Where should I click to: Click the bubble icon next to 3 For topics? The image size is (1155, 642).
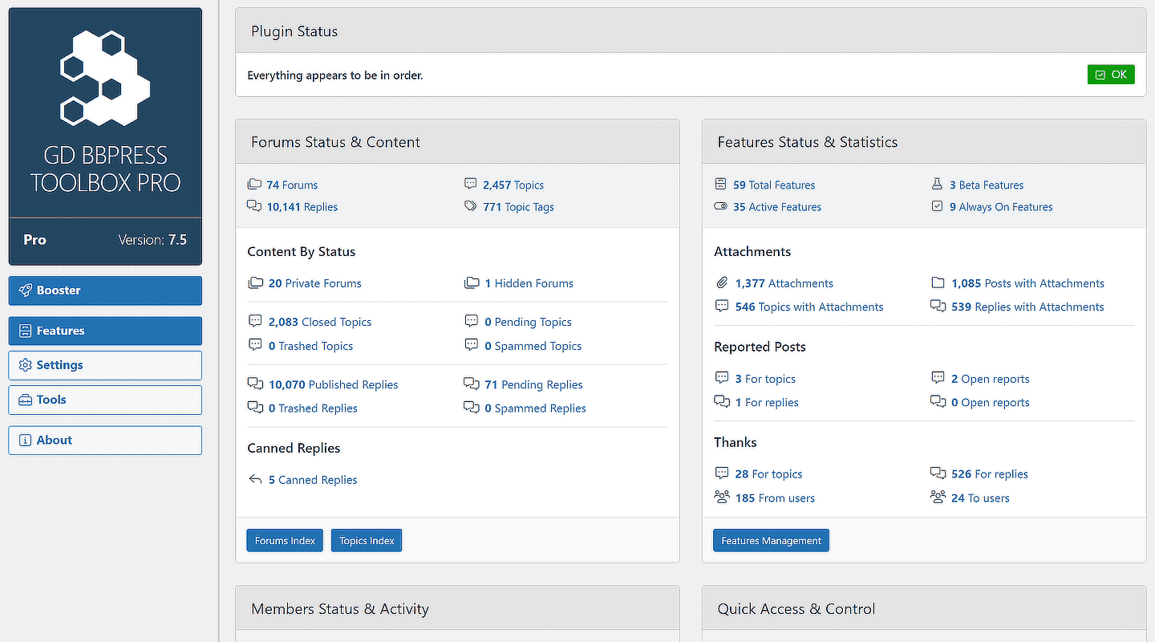(x=722, y=379)
